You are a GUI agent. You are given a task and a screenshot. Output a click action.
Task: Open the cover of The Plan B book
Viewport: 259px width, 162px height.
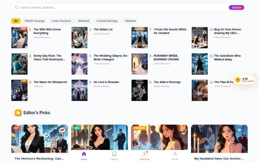200,90
